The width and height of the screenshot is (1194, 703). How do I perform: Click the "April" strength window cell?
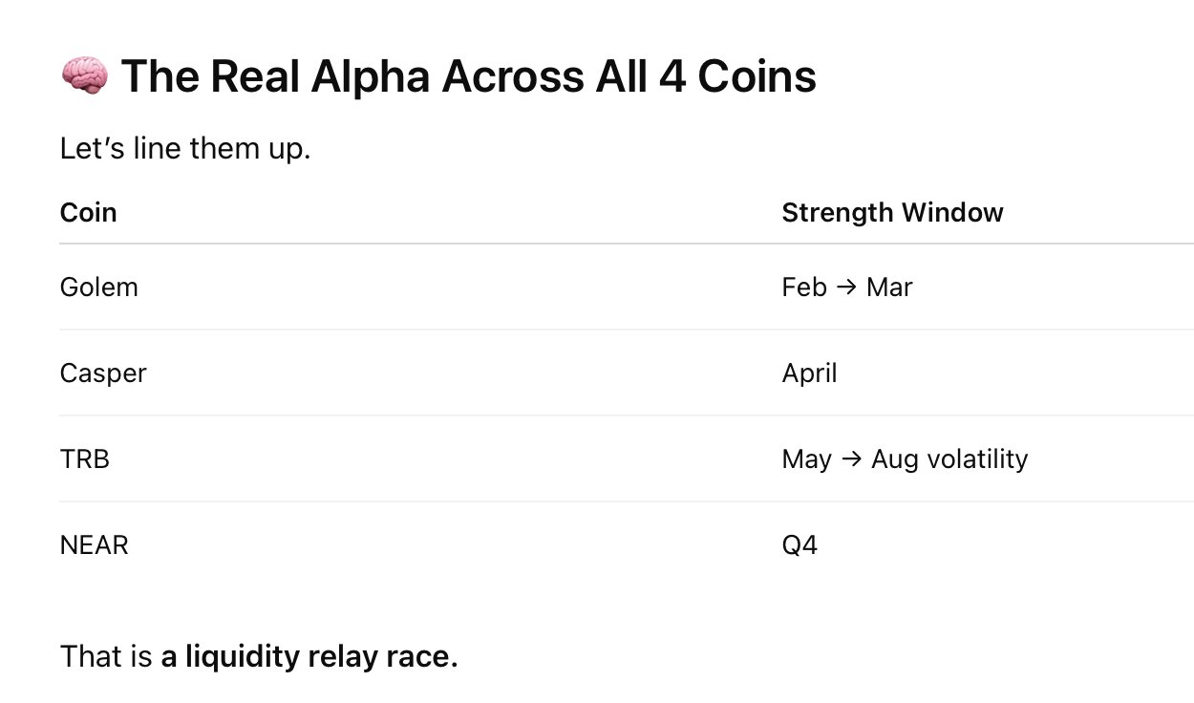point(809,373)
